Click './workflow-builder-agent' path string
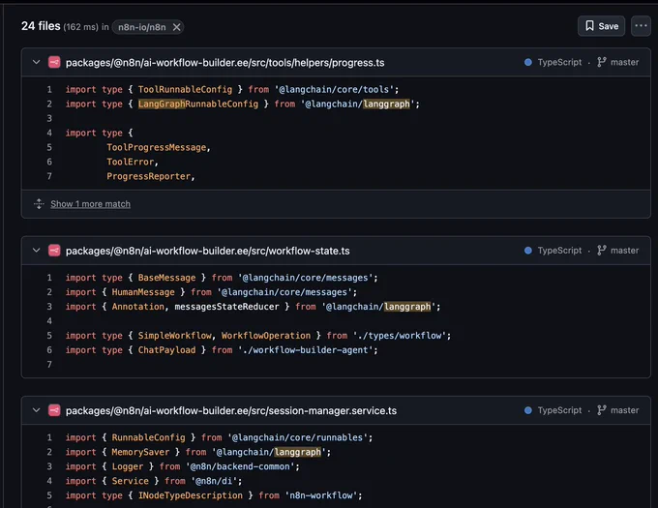658x508 pixels. [306, 350]
